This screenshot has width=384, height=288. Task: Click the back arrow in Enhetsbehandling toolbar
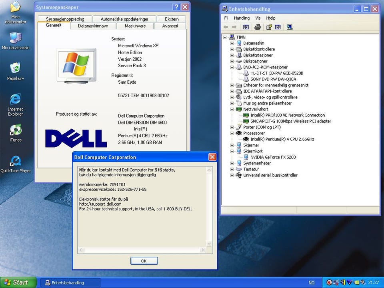tap(226, 27)
